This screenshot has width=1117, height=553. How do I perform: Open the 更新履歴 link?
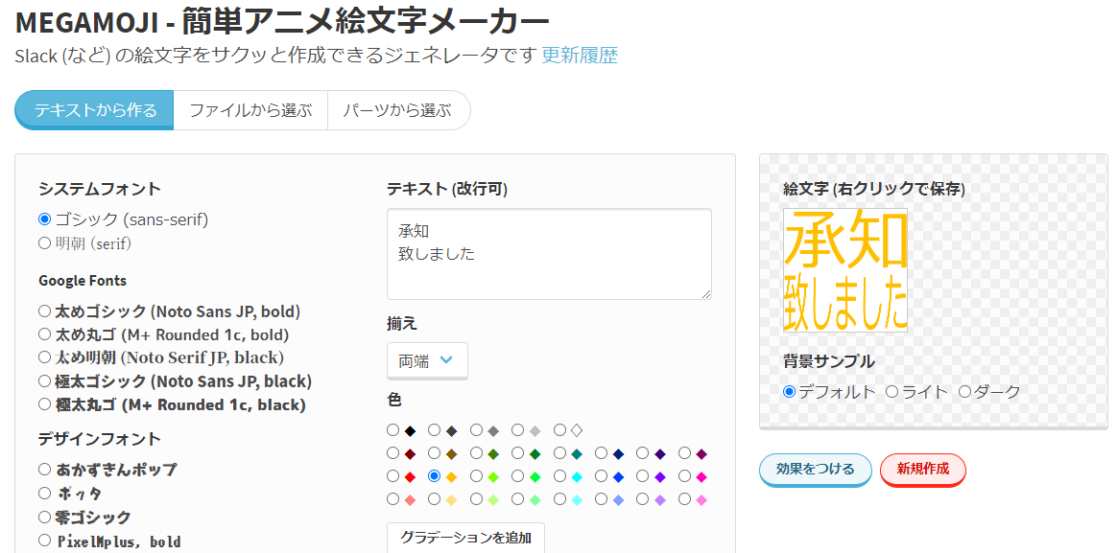pos(580,56)
